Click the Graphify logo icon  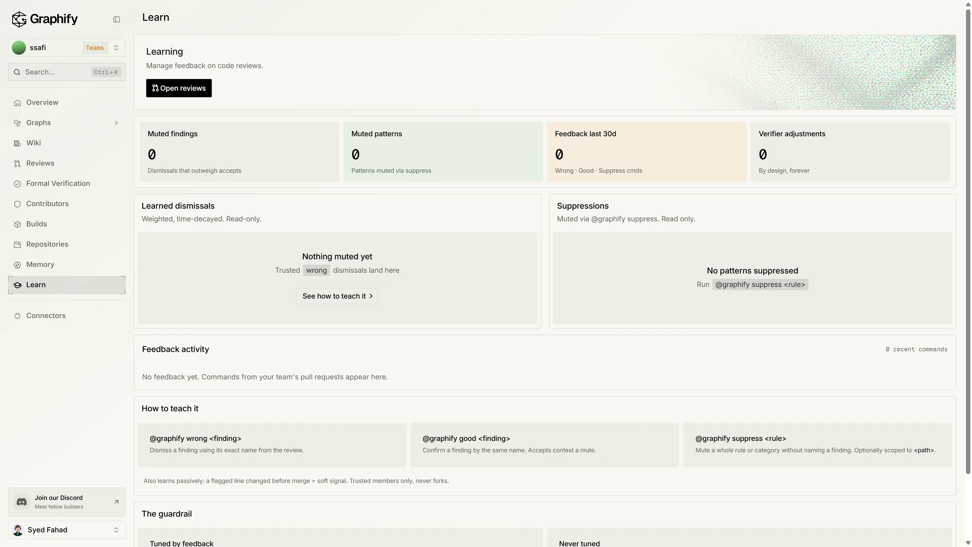[19, 19]
